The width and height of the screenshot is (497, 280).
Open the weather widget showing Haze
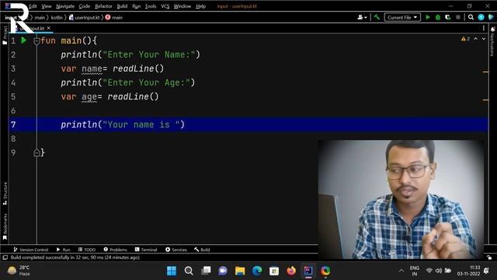[x=19, y=271]
